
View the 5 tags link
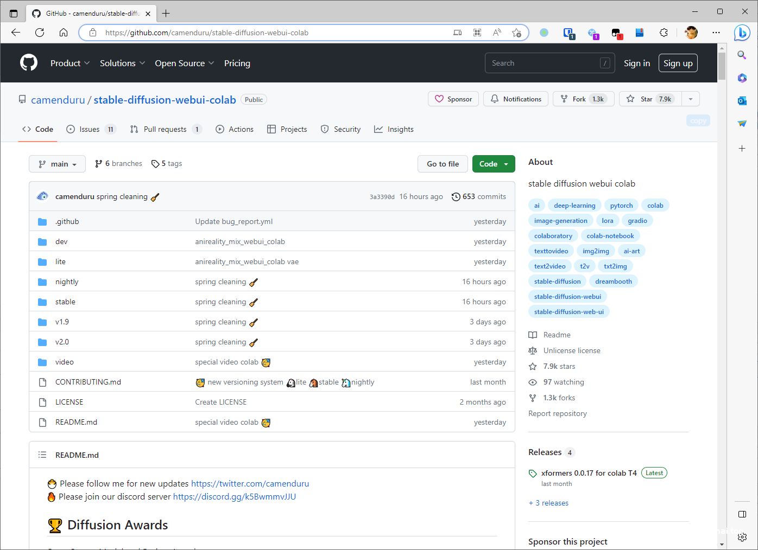click(167, 164)
